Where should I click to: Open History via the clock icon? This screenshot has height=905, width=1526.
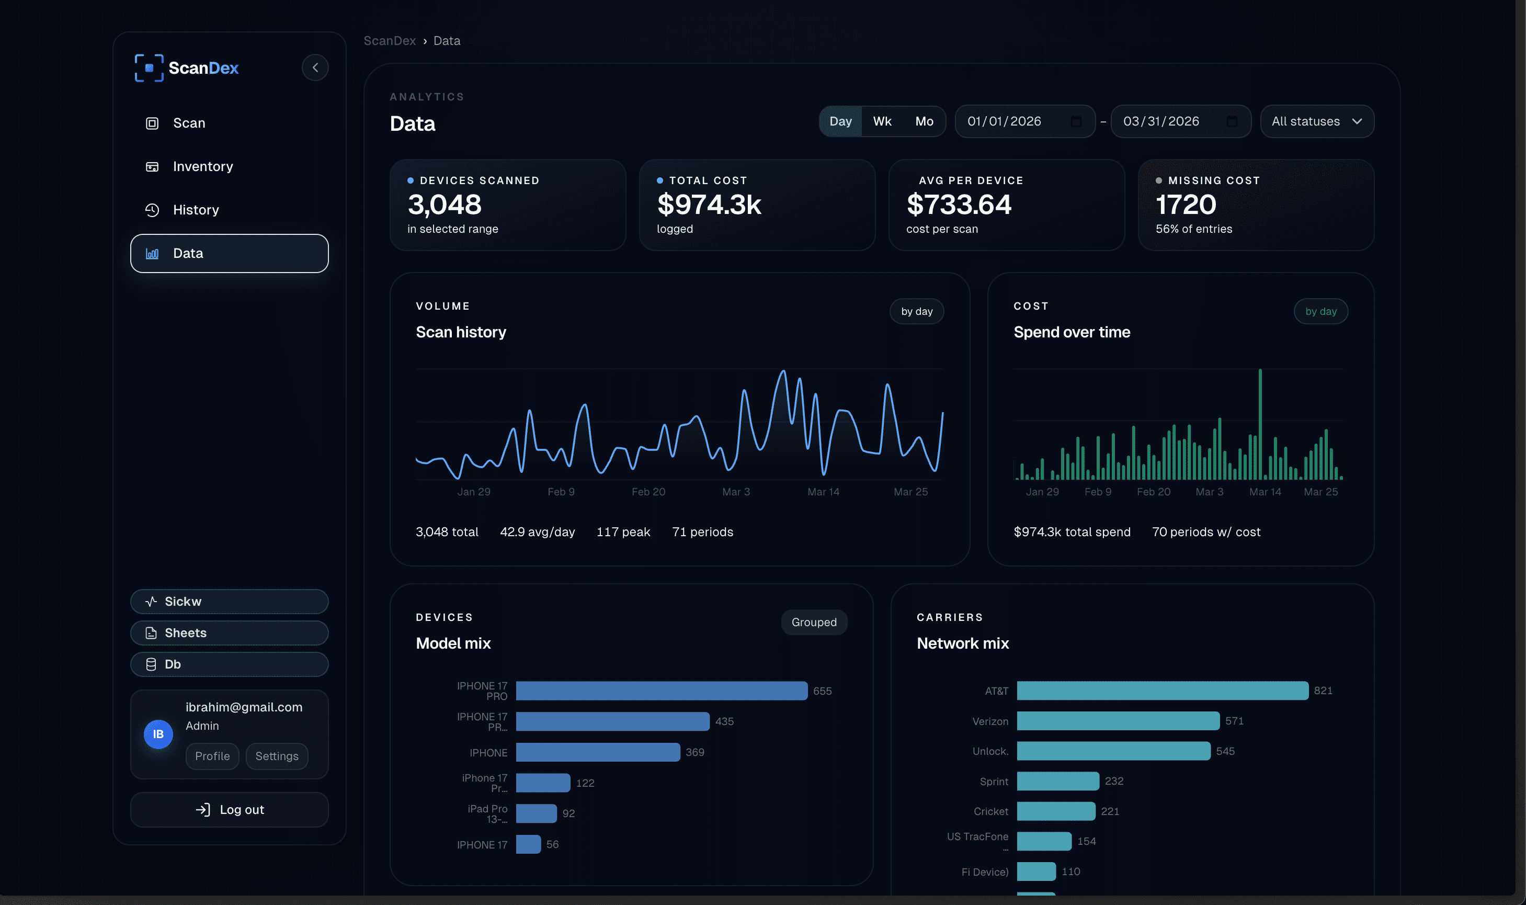pyautogui.click(x=151, y=209)
